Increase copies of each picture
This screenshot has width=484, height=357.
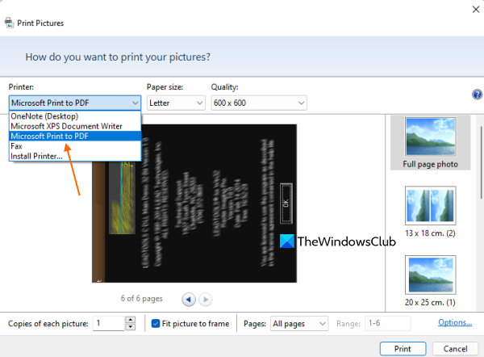pyautogui.click(x=131, y=320)
